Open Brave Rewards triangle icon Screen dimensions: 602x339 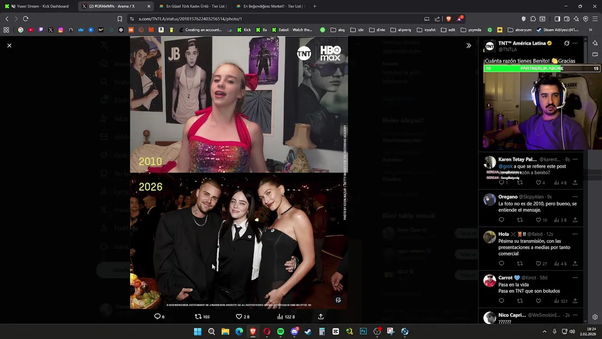pyautogui.click(x=460, y=19)
